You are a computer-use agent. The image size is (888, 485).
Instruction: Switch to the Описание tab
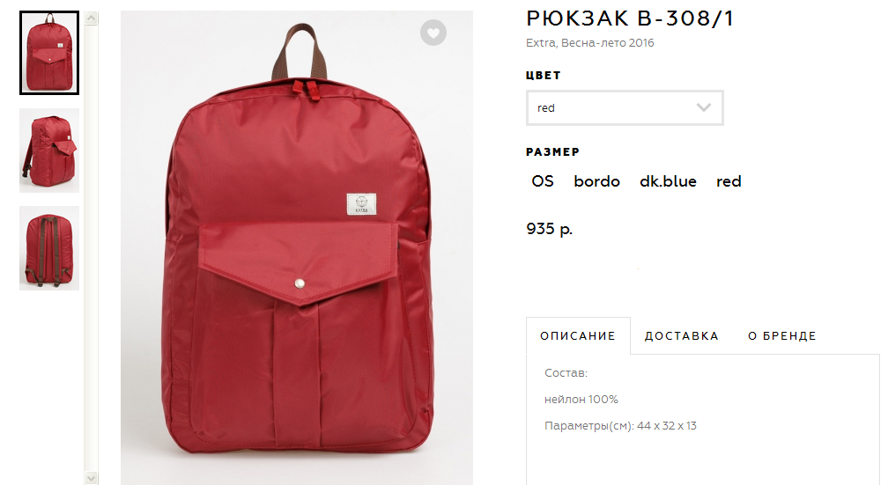[x=578, y=336]
